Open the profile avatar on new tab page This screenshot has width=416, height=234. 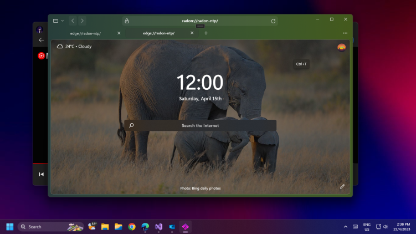[341, 48]
